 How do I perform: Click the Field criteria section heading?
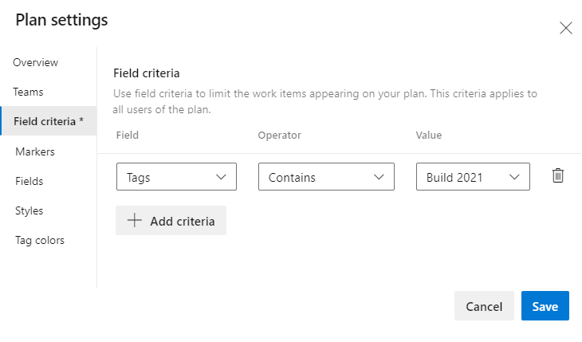[x=146, y=73]
